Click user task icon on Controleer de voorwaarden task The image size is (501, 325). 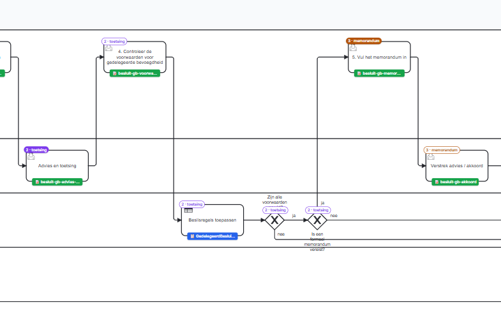tap(109, 49)
